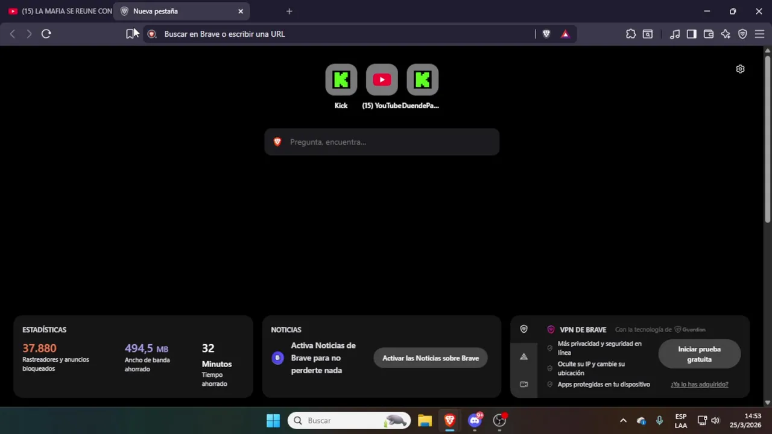Go back with the browser back arrow
Viewport: 772px width, 434px height.
tap(12, 34)
